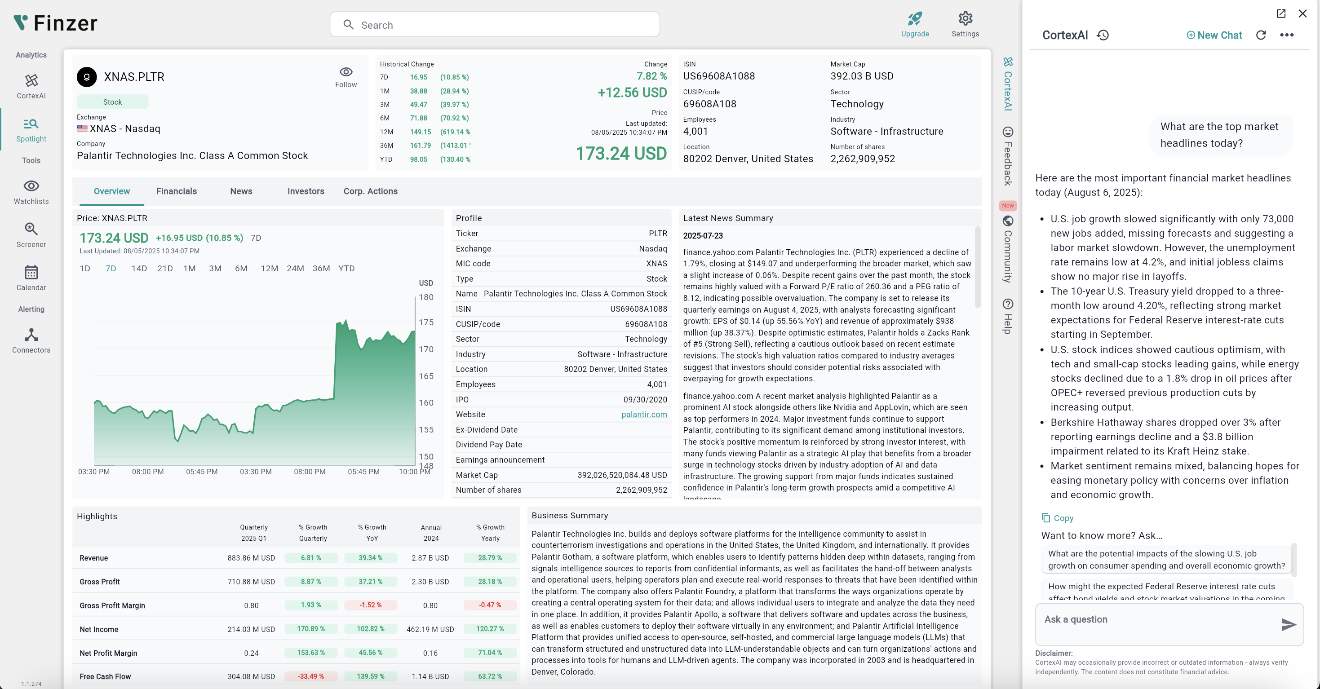Click the Latest News Summary scrollbar
This screenshot has width=1320, height=689.
[977, 267]
